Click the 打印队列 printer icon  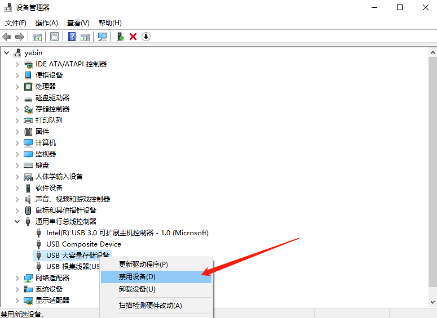tap(28, 120)
